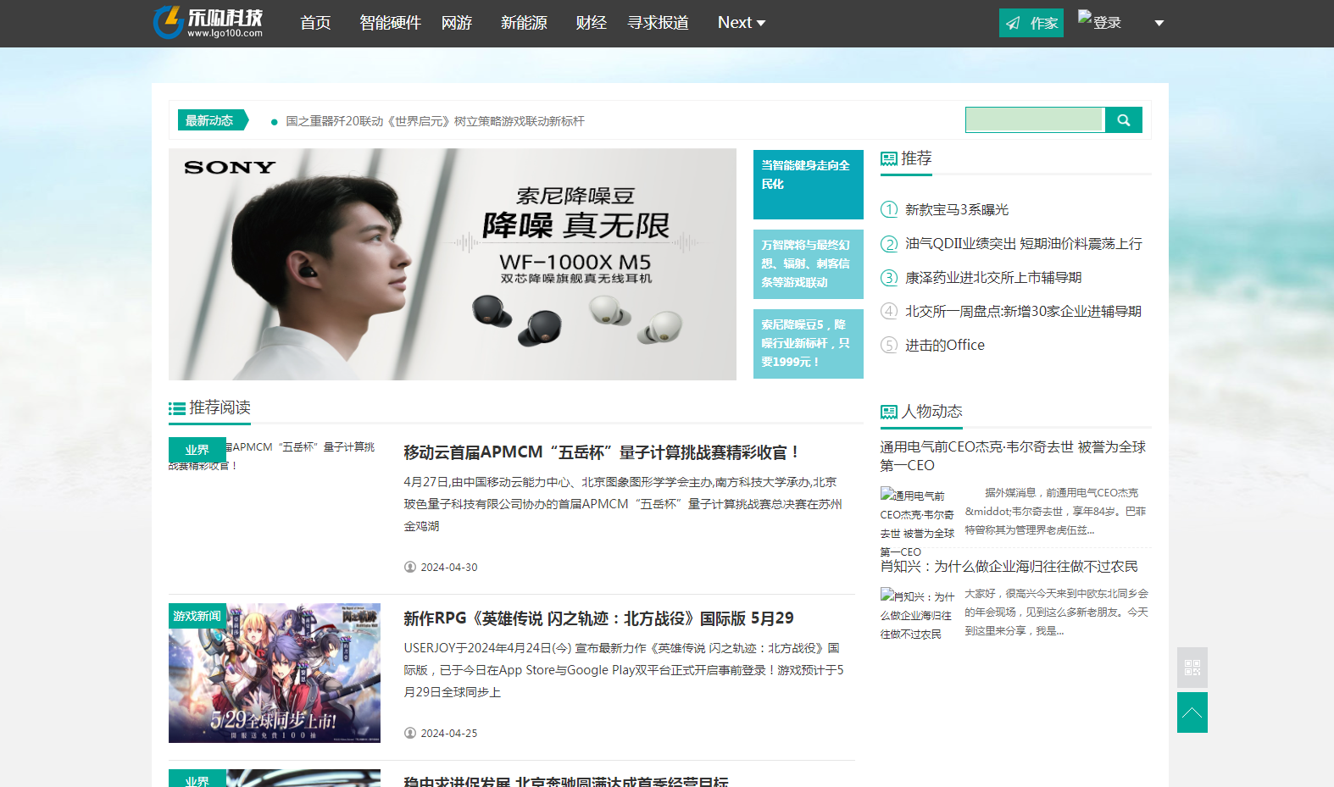Click the number 5 circle by 进击的Office
This screenshot has height=787, width=1334.
(889, 345)
